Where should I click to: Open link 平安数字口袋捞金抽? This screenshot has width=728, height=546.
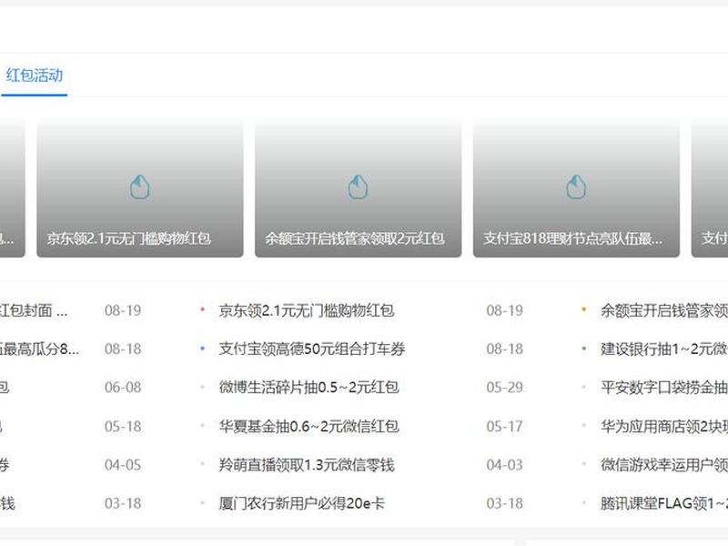point(664,388)
